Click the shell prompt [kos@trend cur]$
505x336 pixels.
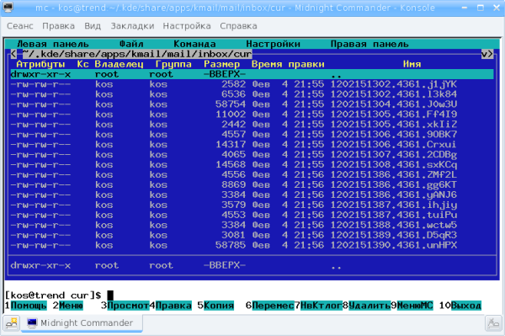[x=53, y=295]
